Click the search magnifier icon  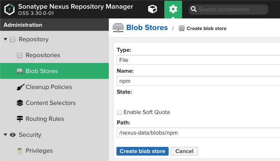point(194,9)
